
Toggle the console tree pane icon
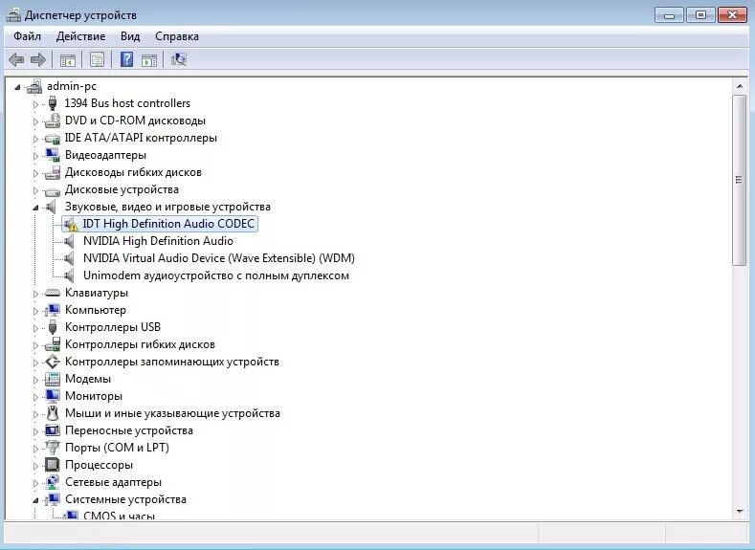click(67, 60)
